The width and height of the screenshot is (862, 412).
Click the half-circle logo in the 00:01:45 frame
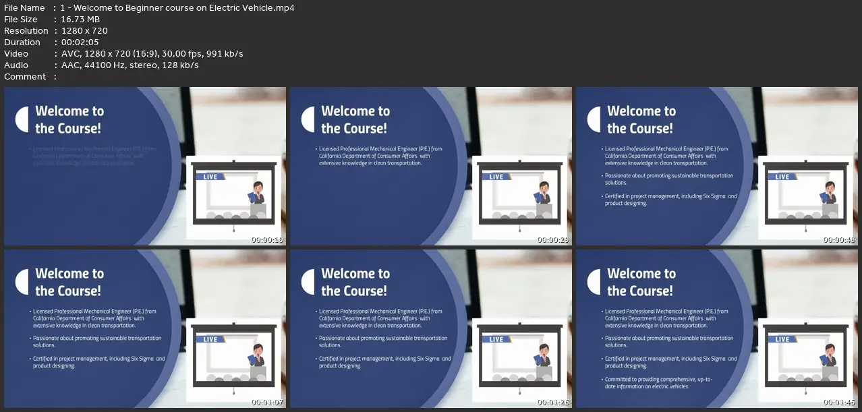tap(594, 282)
